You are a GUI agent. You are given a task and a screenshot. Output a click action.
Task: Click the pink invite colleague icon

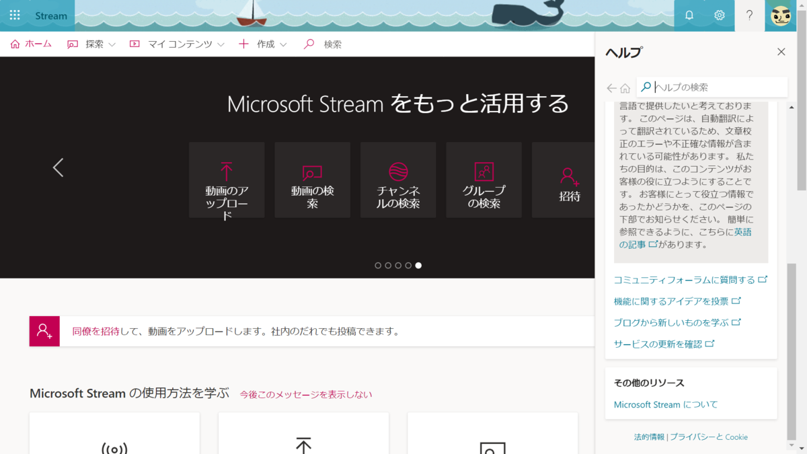[x=44, y=331]
